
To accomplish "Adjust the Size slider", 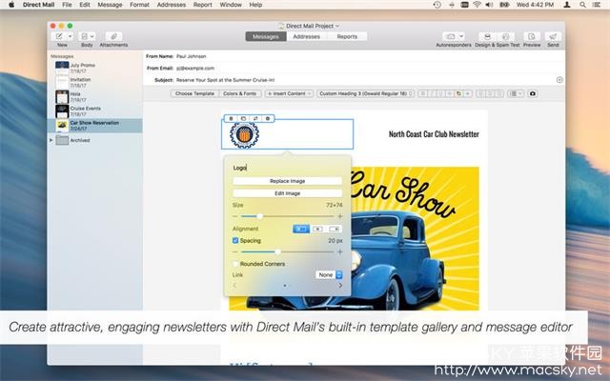I will (x=259, y=216).
